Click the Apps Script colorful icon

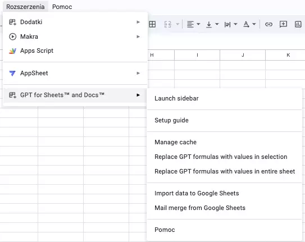(x=13, y=51)
